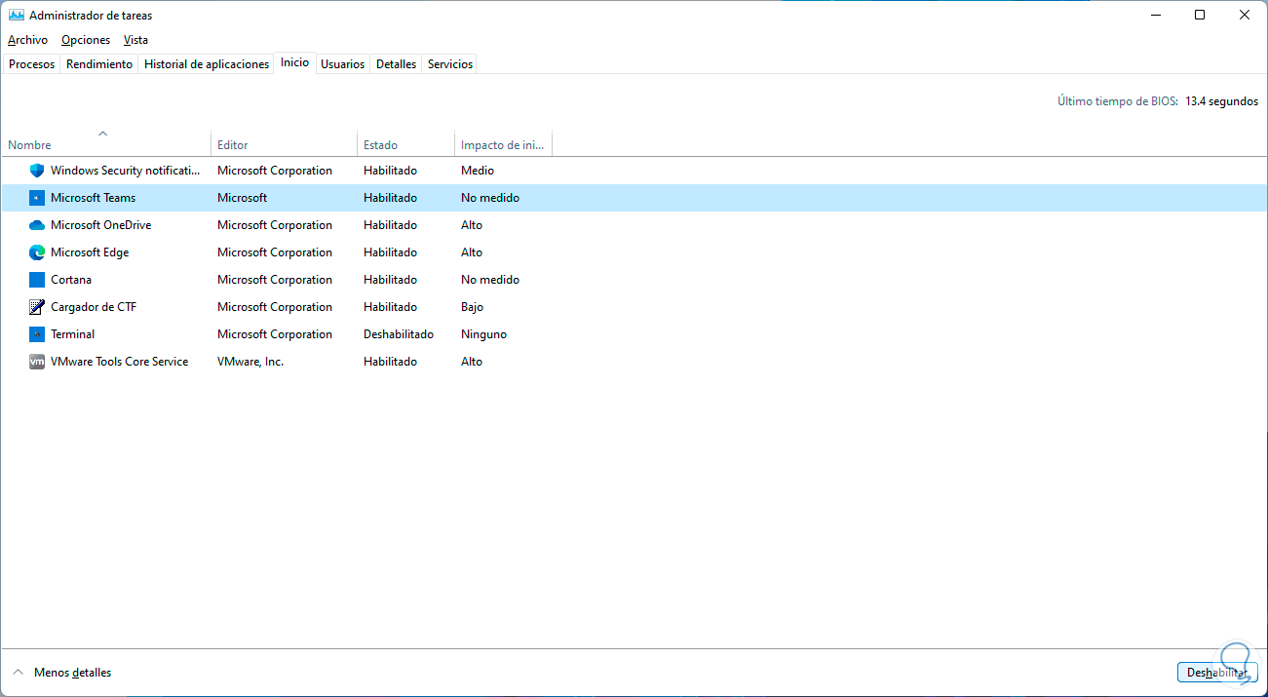The width and height of the screenshot is (1268, 697).
Task: Click the Último tiempo de BIOS value
Action: (x=1221, y=101)
